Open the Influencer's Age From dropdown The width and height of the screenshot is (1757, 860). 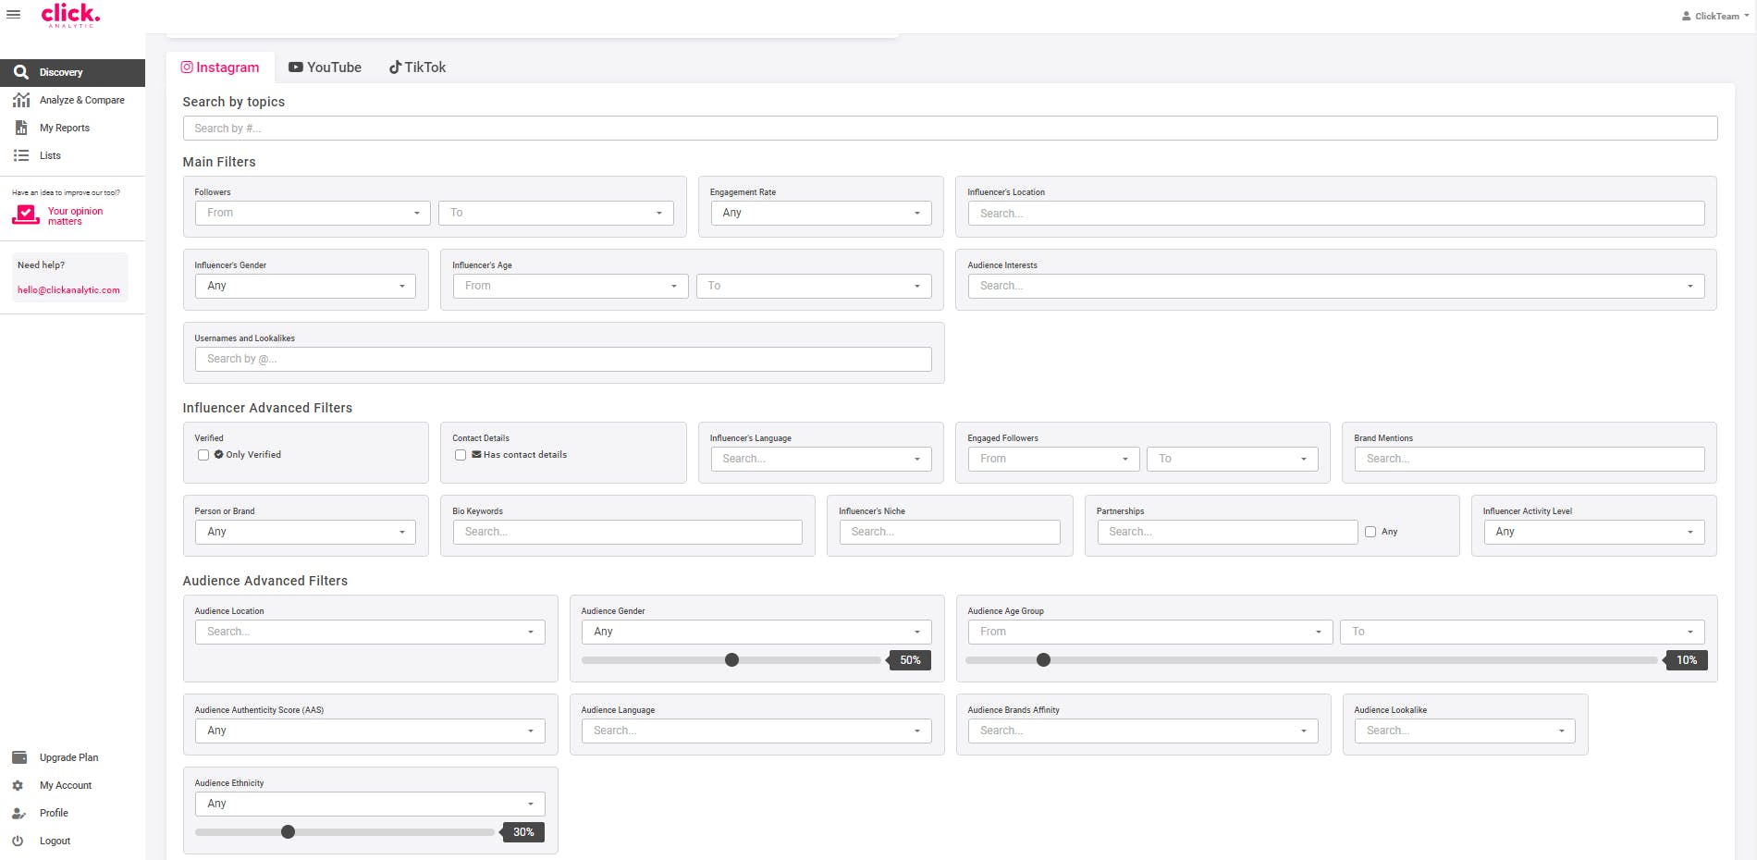click(x=571, y=286)
